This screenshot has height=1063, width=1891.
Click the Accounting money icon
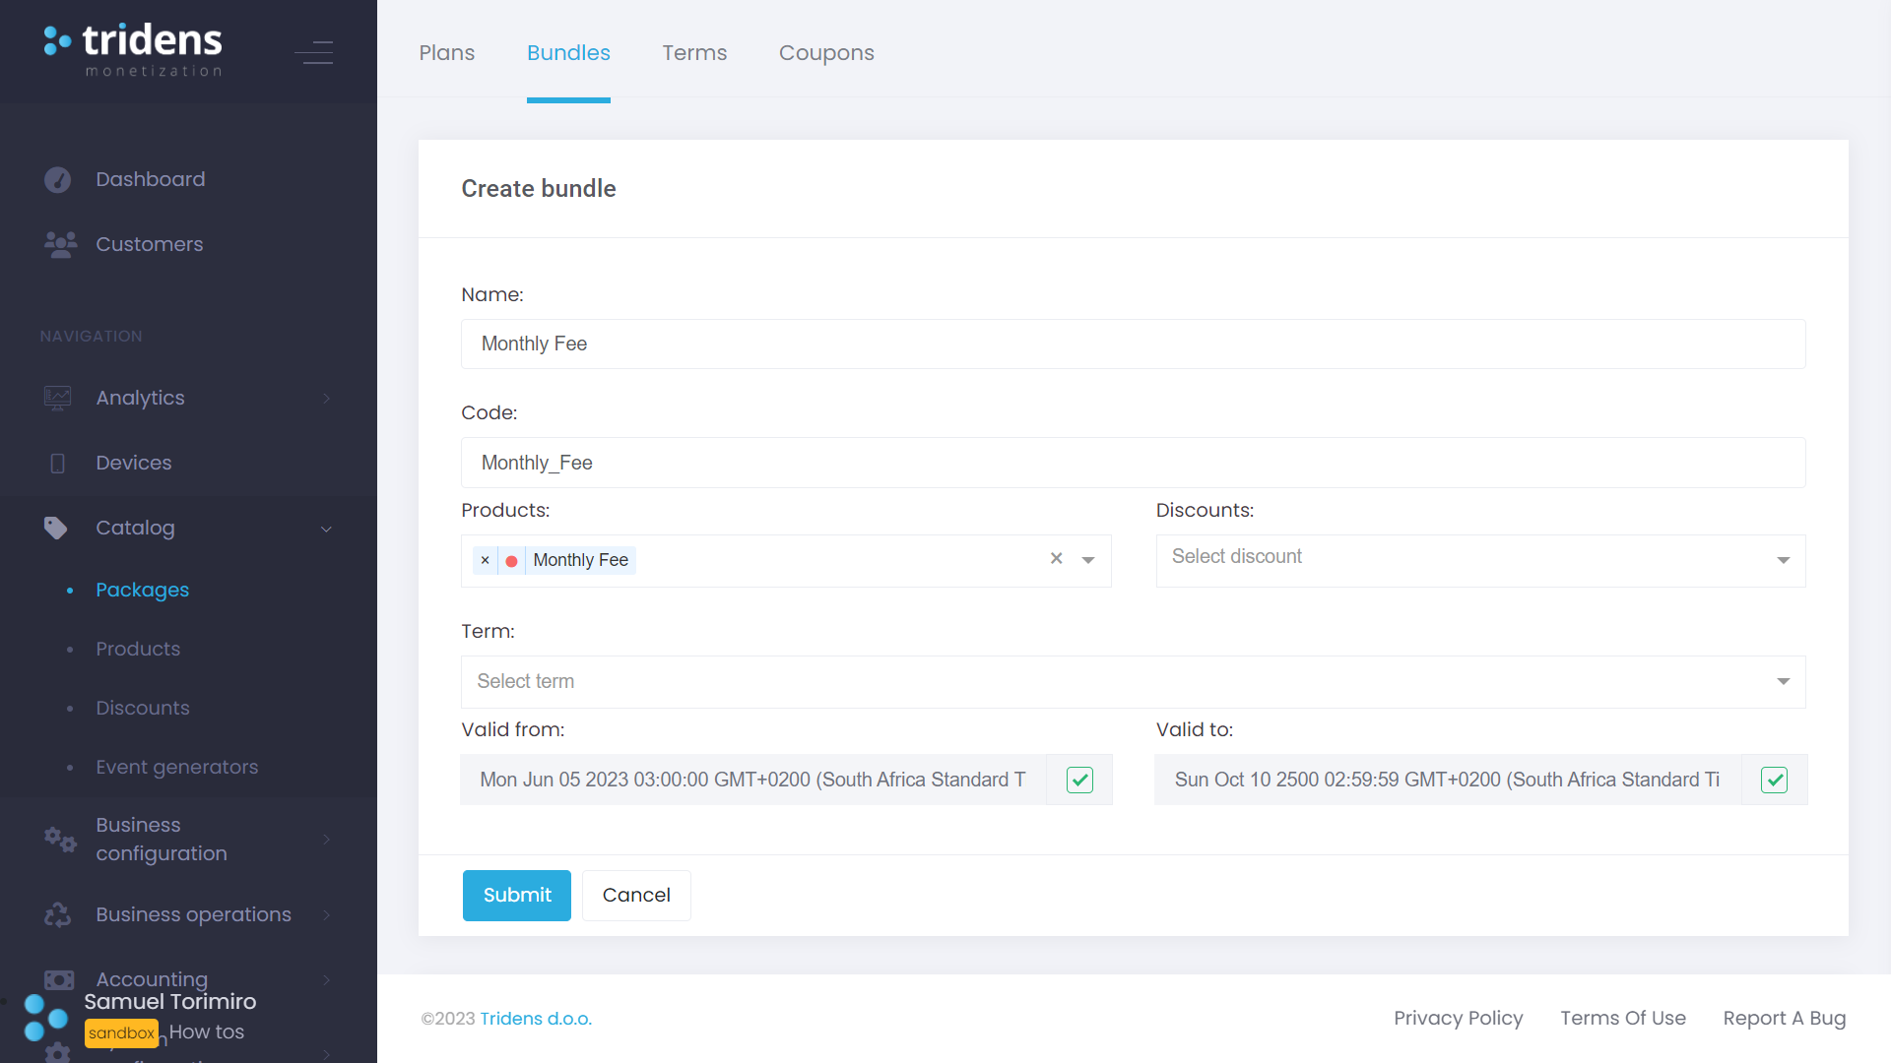tap(59, 979)
